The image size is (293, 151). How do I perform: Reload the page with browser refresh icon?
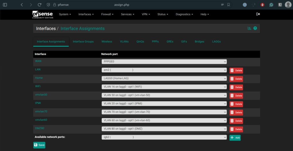pos(39,5)
